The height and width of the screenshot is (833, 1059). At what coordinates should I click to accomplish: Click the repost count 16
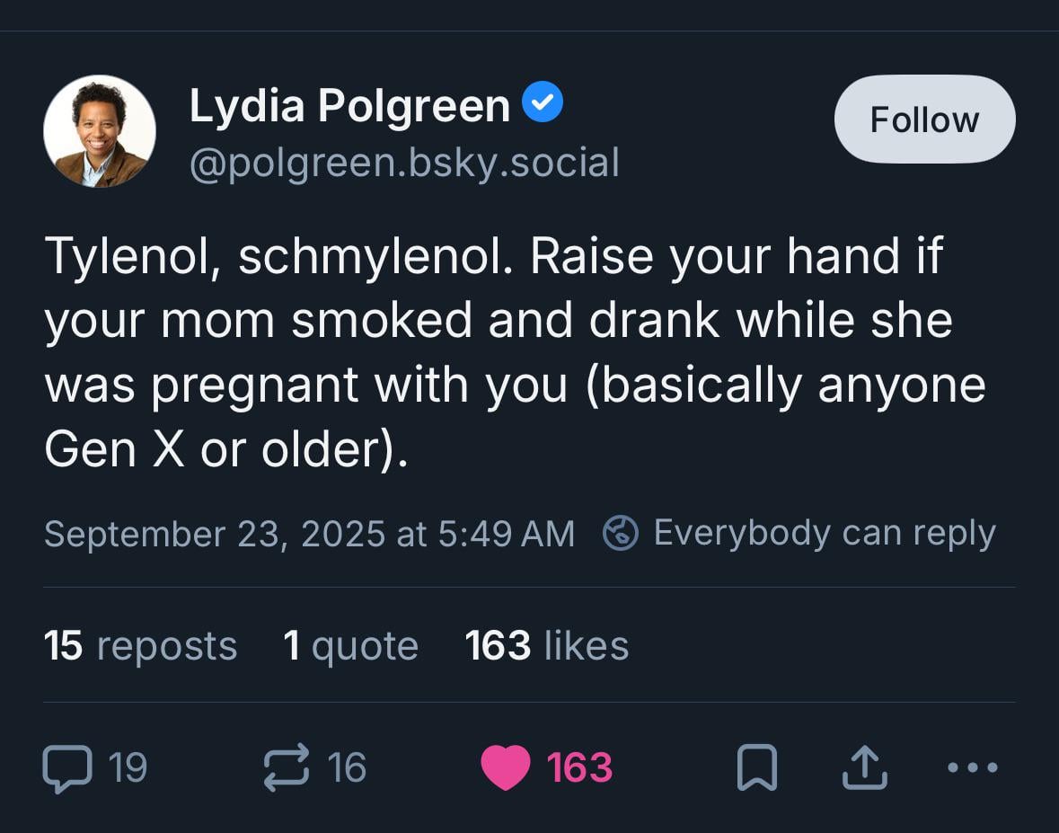tap(347, 768)
